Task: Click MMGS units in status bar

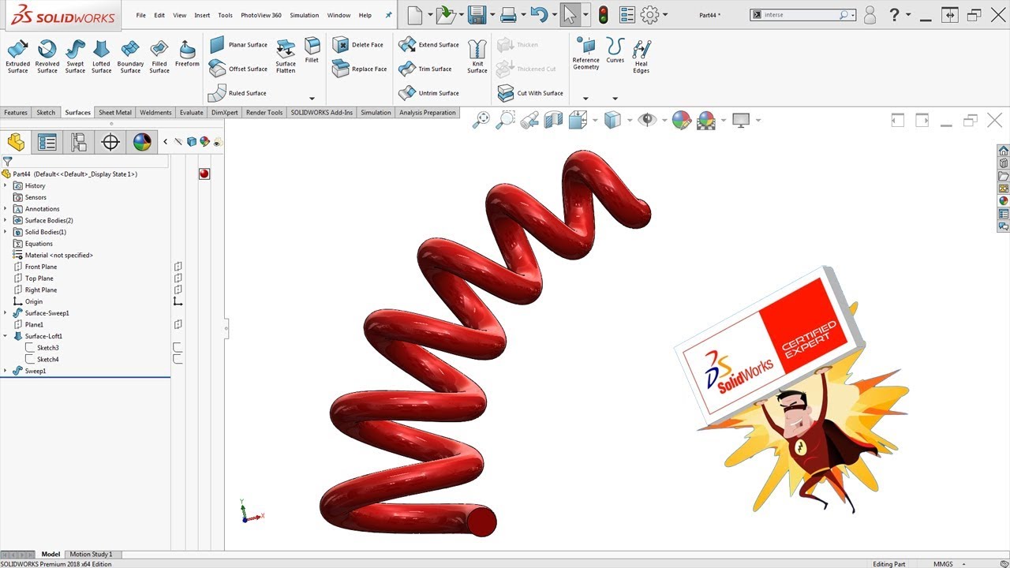Action: click(943, 564)
